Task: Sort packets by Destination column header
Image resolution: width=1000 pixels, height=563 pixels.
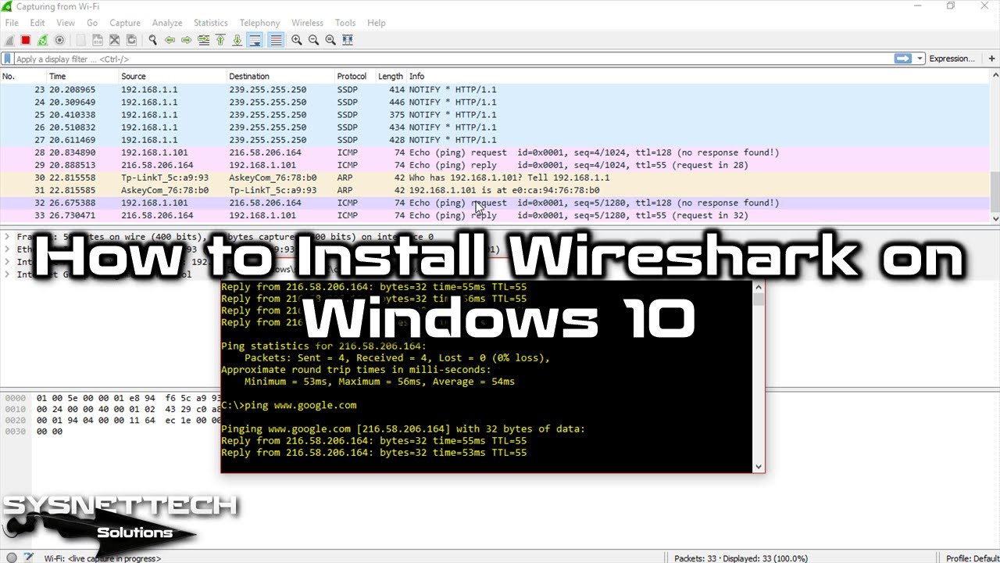Action: tap(280, 76)
